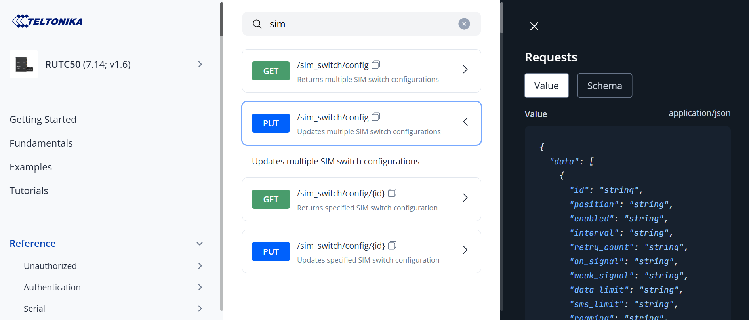Screen dimensions: 749x320
Task: Expand the Authentication section
Action: [x=200, y=287]
